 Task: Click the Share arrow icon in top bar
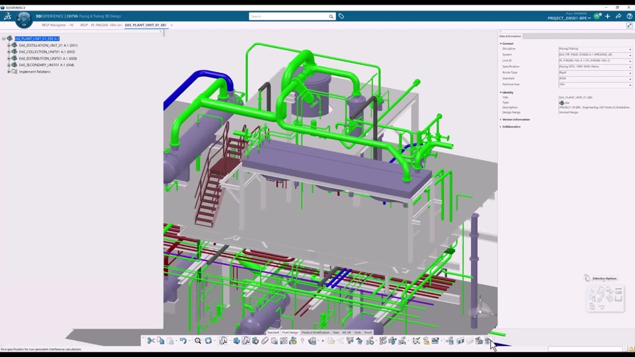click(x=618, y=16)
